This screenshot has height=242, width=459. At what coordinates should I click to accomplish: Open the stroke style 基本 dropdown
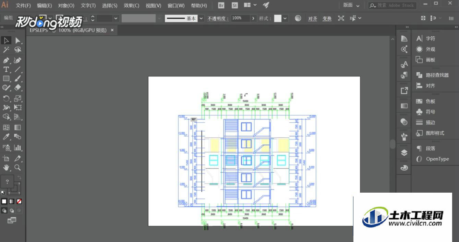point(201,18)
